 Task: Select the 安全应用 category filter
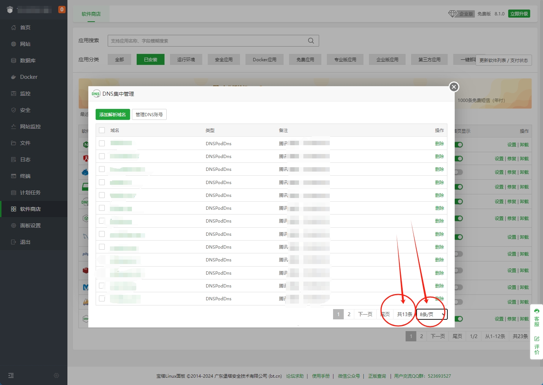(x=224, y=59)
